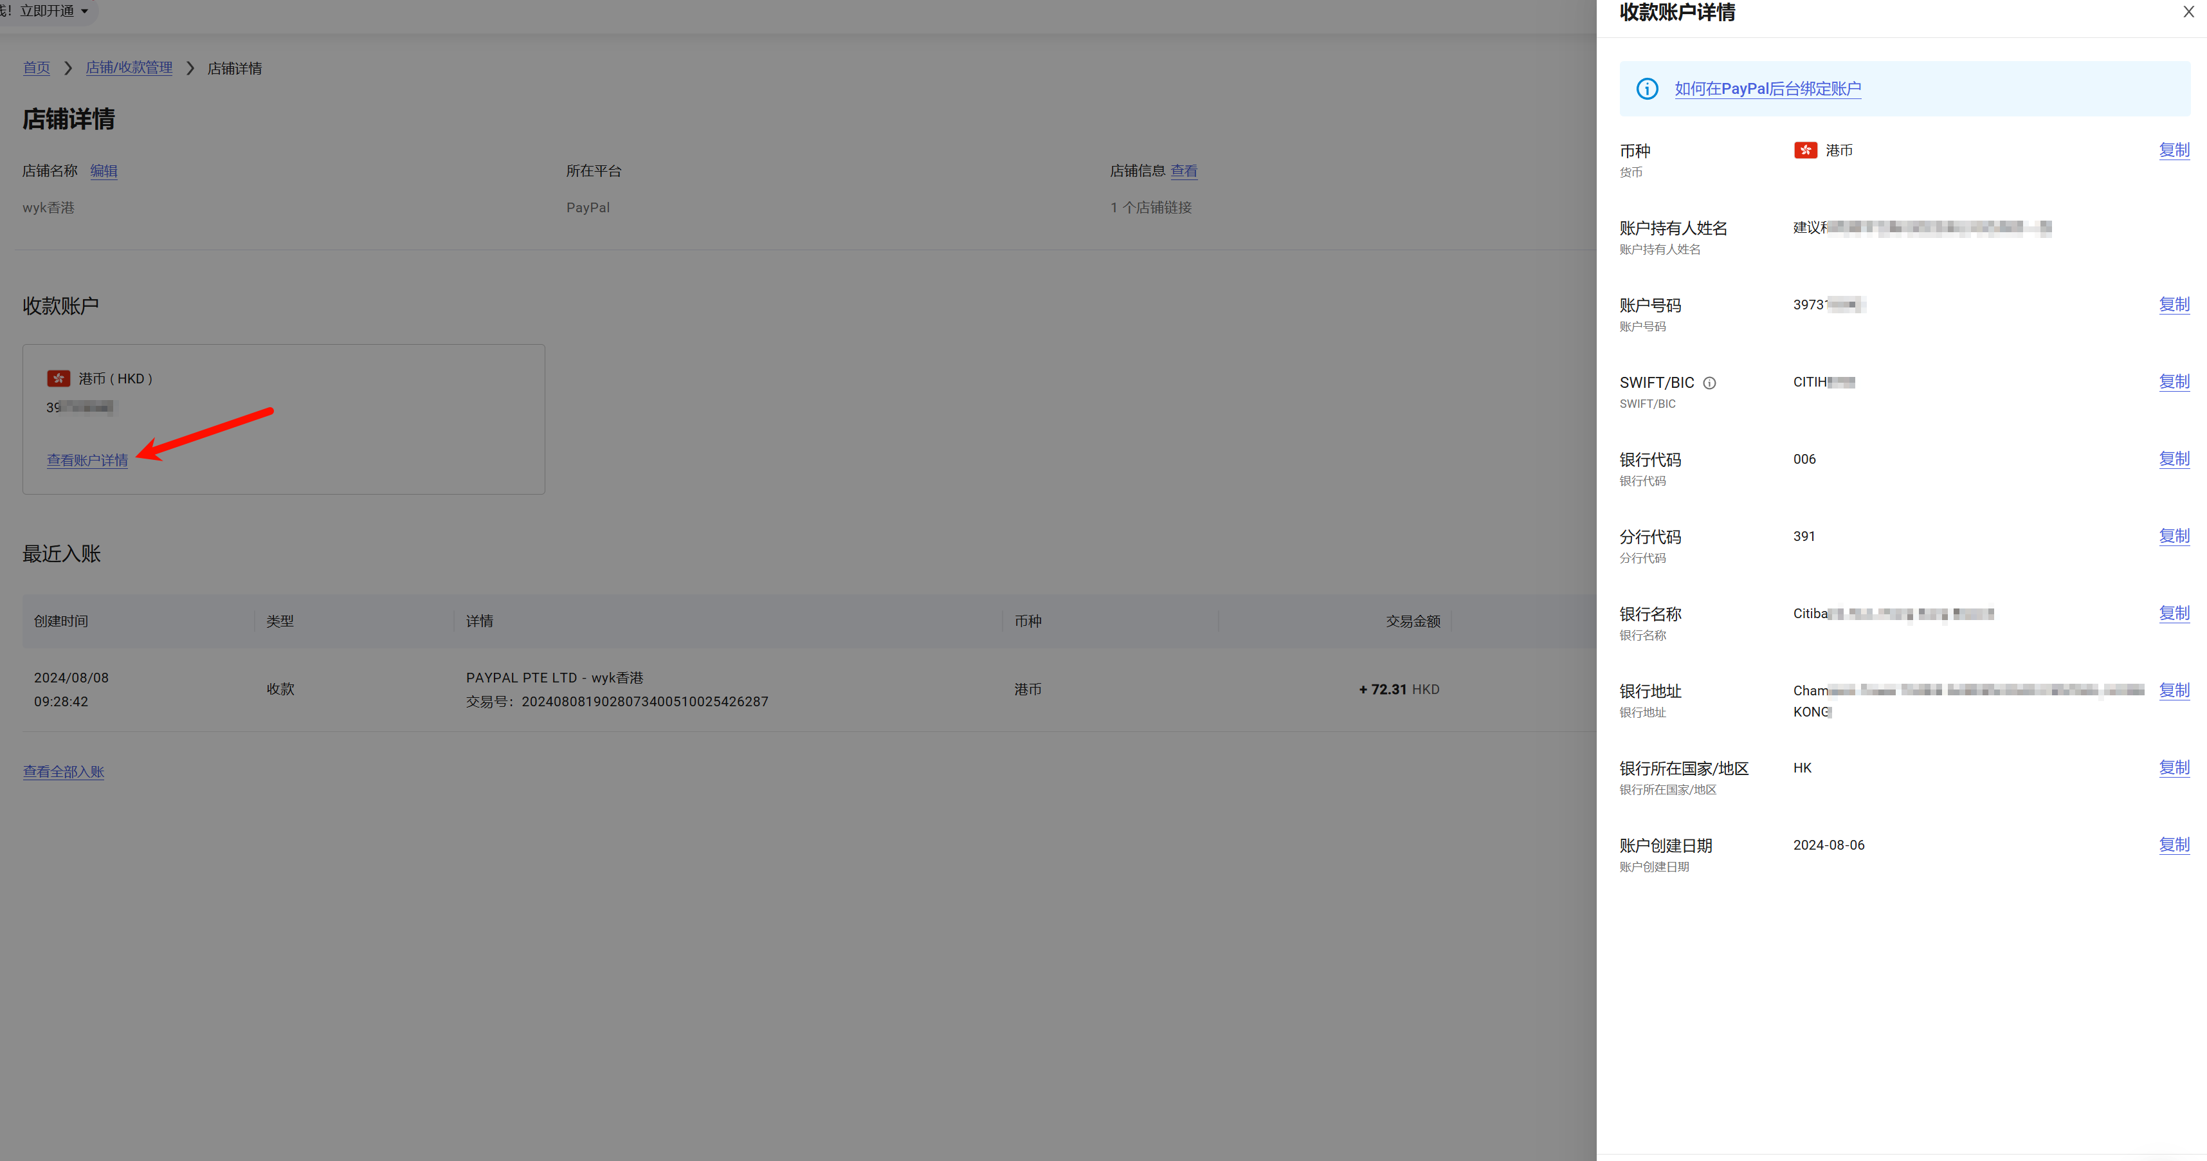This screenshot has width=2207, height=1161.
Task: Click the 1 个店铺链接 text
Action: point(1150,207)
